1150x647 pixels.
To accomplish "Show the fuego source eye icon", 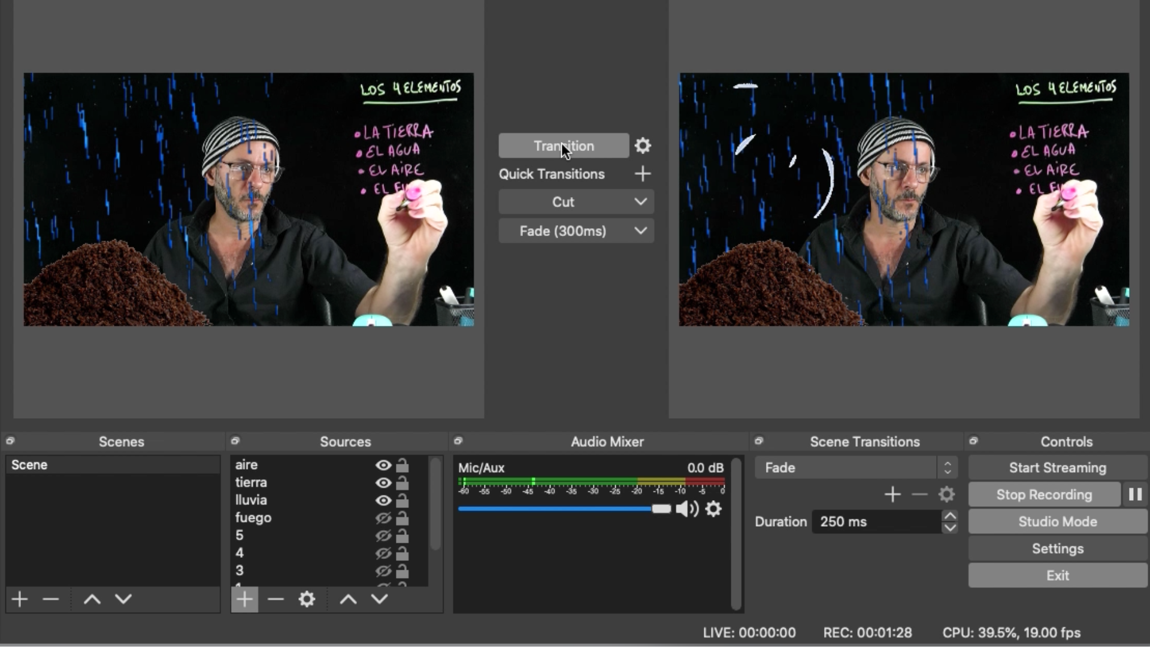I will [x=383, y=518].
